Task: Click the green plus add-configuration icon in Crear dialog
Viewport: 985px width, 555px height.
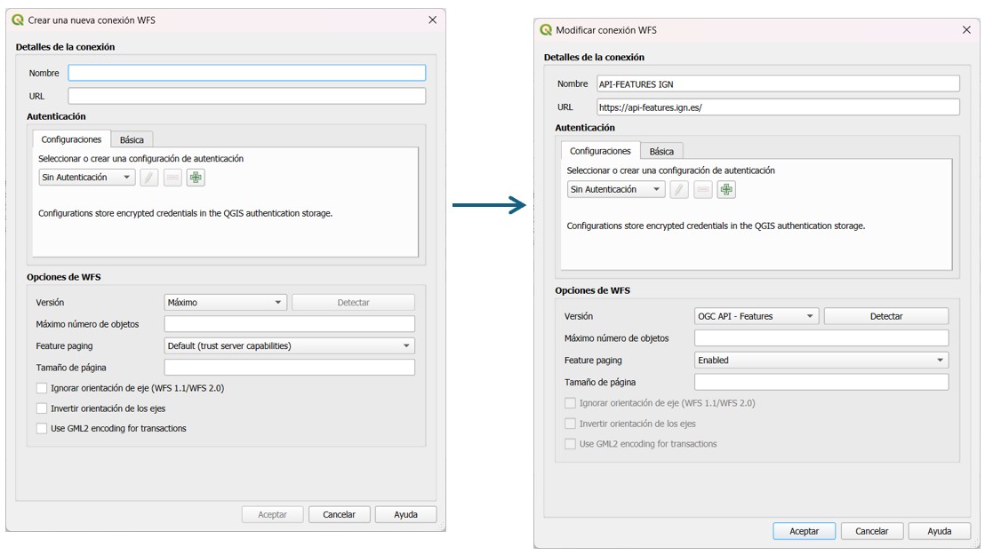Action: coord(196,178)
